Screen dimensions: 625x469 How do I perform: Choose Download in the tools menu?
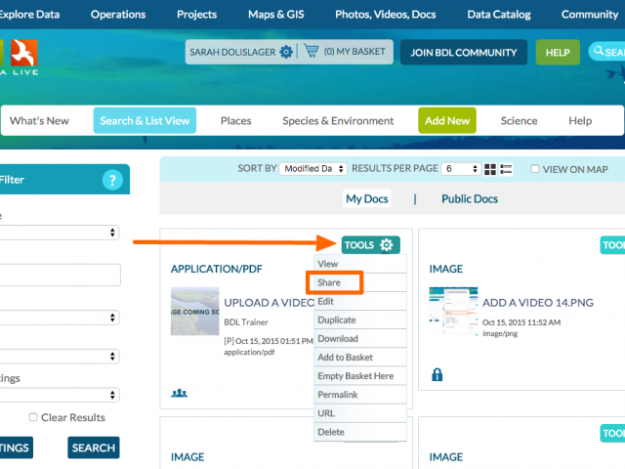(x=360, y=339)
